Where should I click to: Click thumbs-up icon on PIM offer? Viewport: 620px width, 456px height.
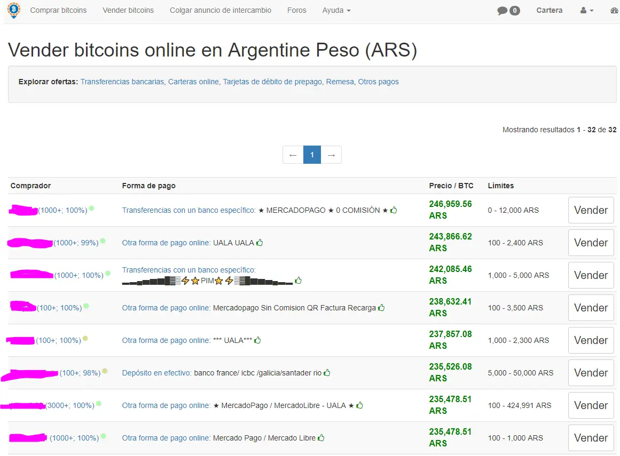click(x=298, y=281)
